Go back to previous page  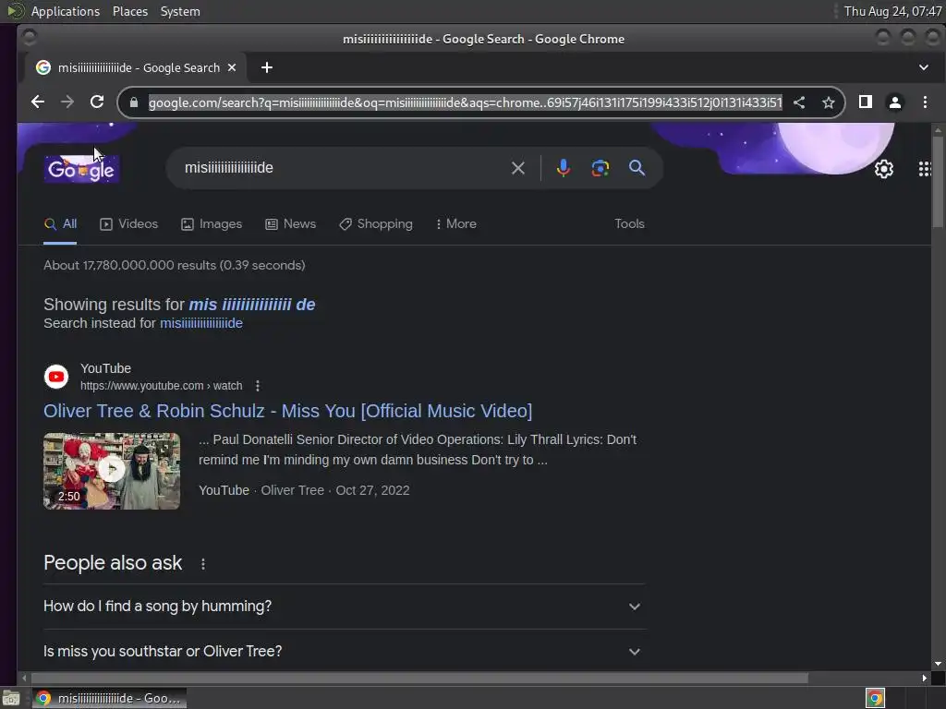coord(37,102)
